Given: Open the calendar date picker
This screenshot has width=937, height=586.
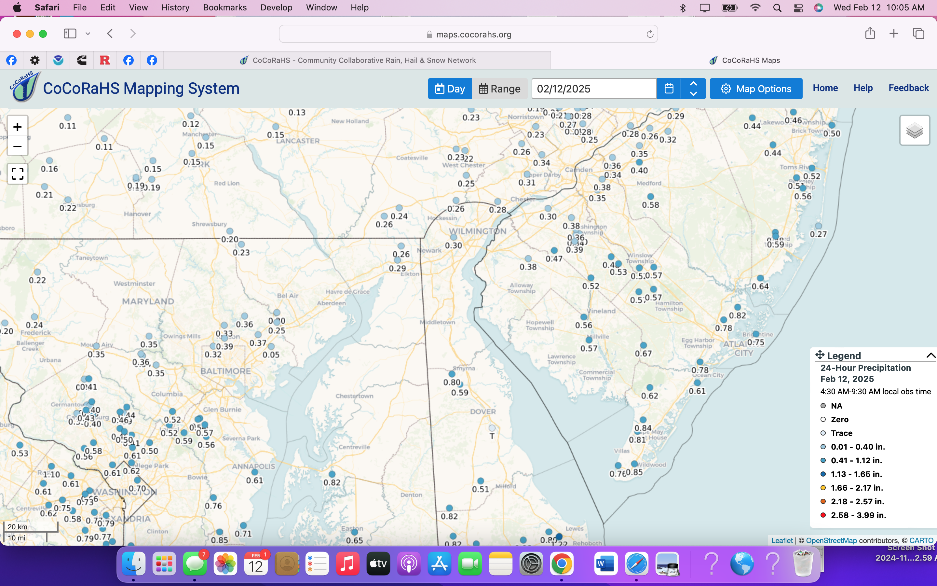Looking at the screenshot, I should click(669, 88).
